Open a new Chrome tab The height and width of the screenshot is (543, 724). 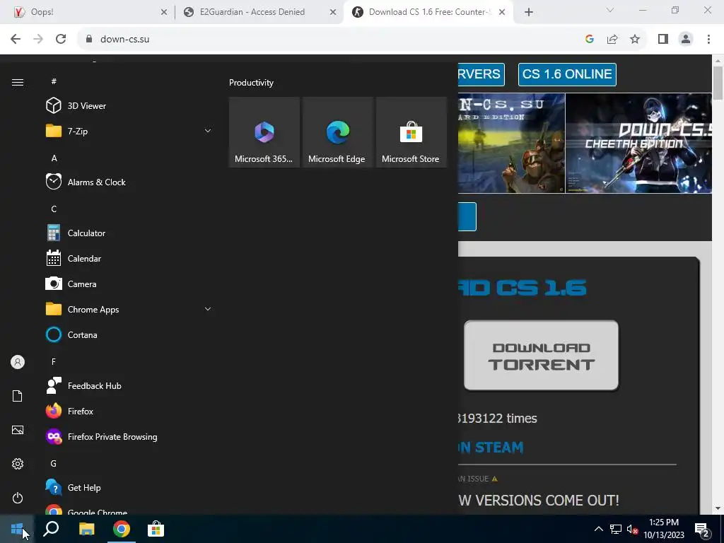point(529,12)
